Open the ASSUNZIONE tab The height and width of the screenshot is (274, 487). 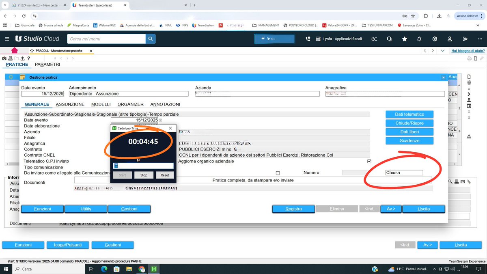(70, 104)
